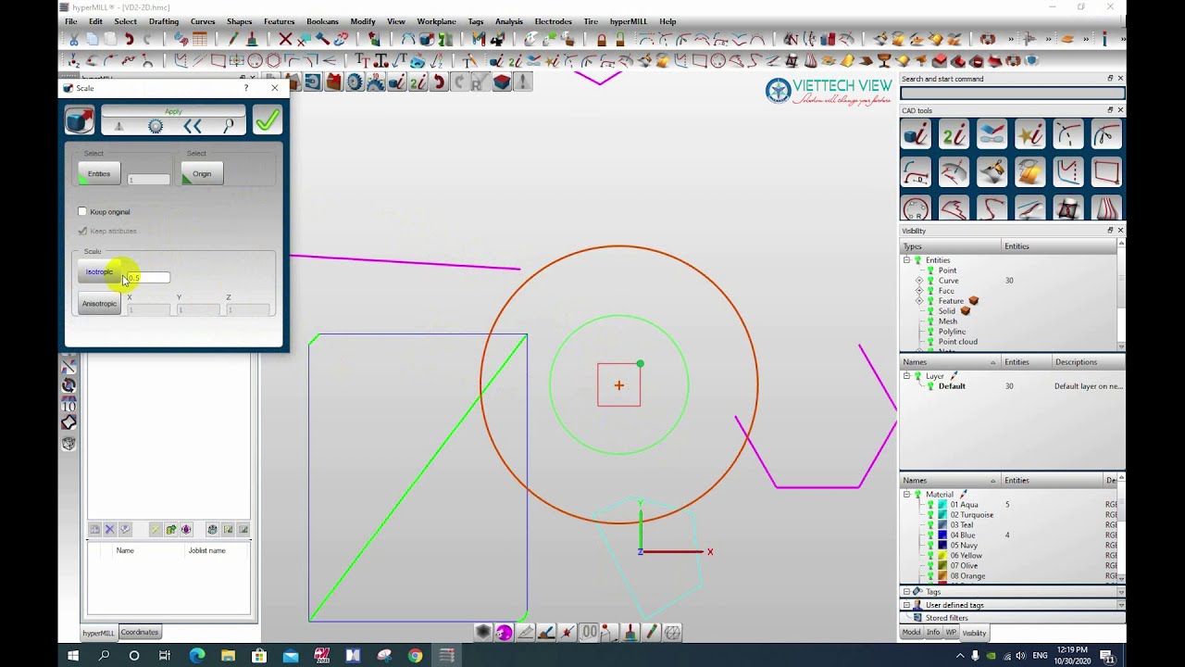Click the Entities select button
Viewport: 1185px width, 667px height.
tap(99, 174)
